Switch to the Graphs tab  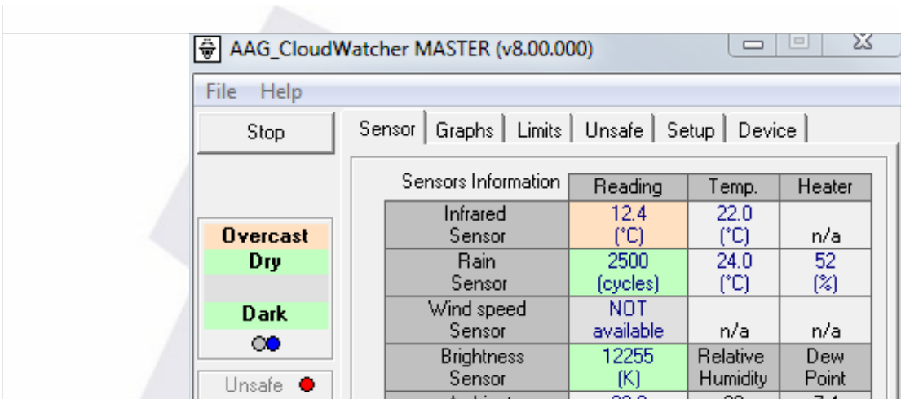click(x=465, y=130)
